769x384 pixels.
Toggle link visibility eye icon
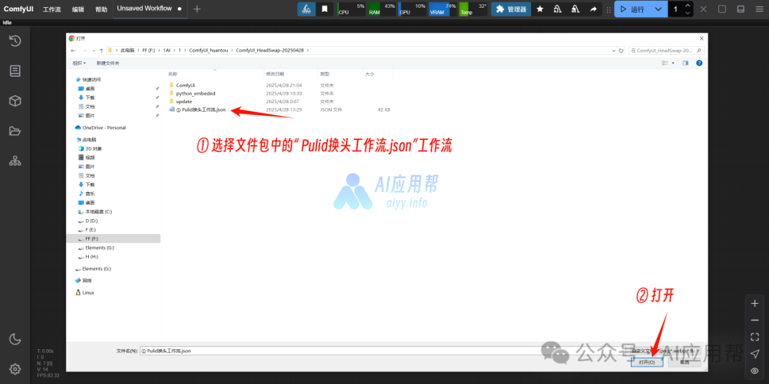(x=755, y=370)
